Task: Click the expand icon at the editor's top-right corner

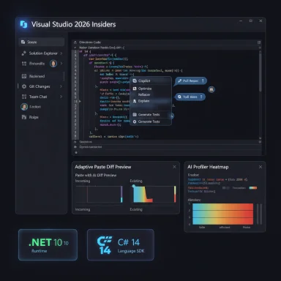Action: click(x=259, y=42)
